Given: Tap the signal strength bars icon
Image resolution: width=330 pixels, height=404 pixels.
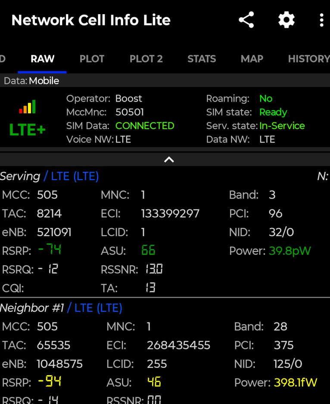Looking at the screenshot, I should 27,107.
